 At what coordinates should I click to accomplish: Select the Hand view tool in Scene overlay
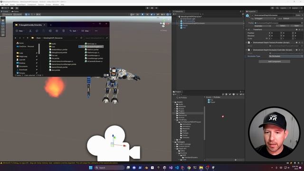[3, 20]
